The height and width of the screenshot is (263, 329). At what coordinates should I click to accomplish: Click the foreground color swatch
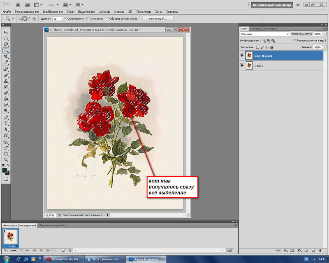point(5,170)
